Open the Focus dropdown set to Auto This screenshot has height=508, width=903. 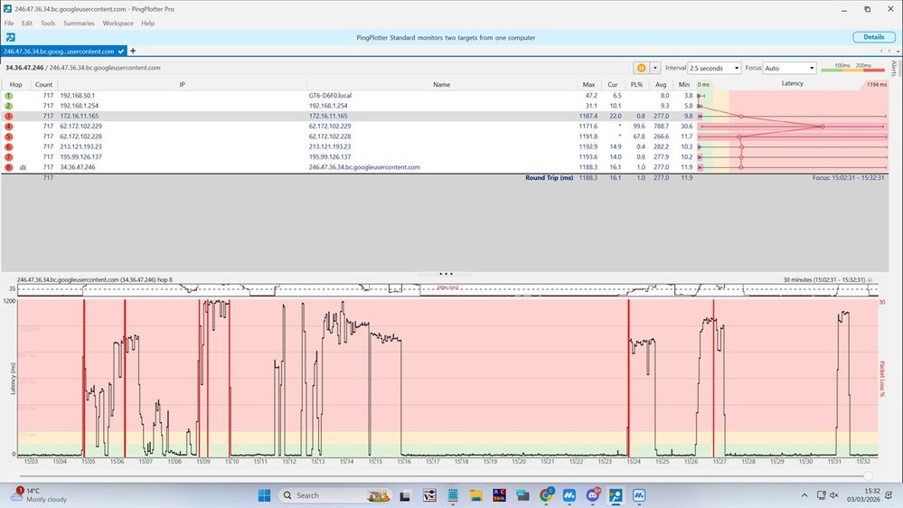tap(789, 68)
